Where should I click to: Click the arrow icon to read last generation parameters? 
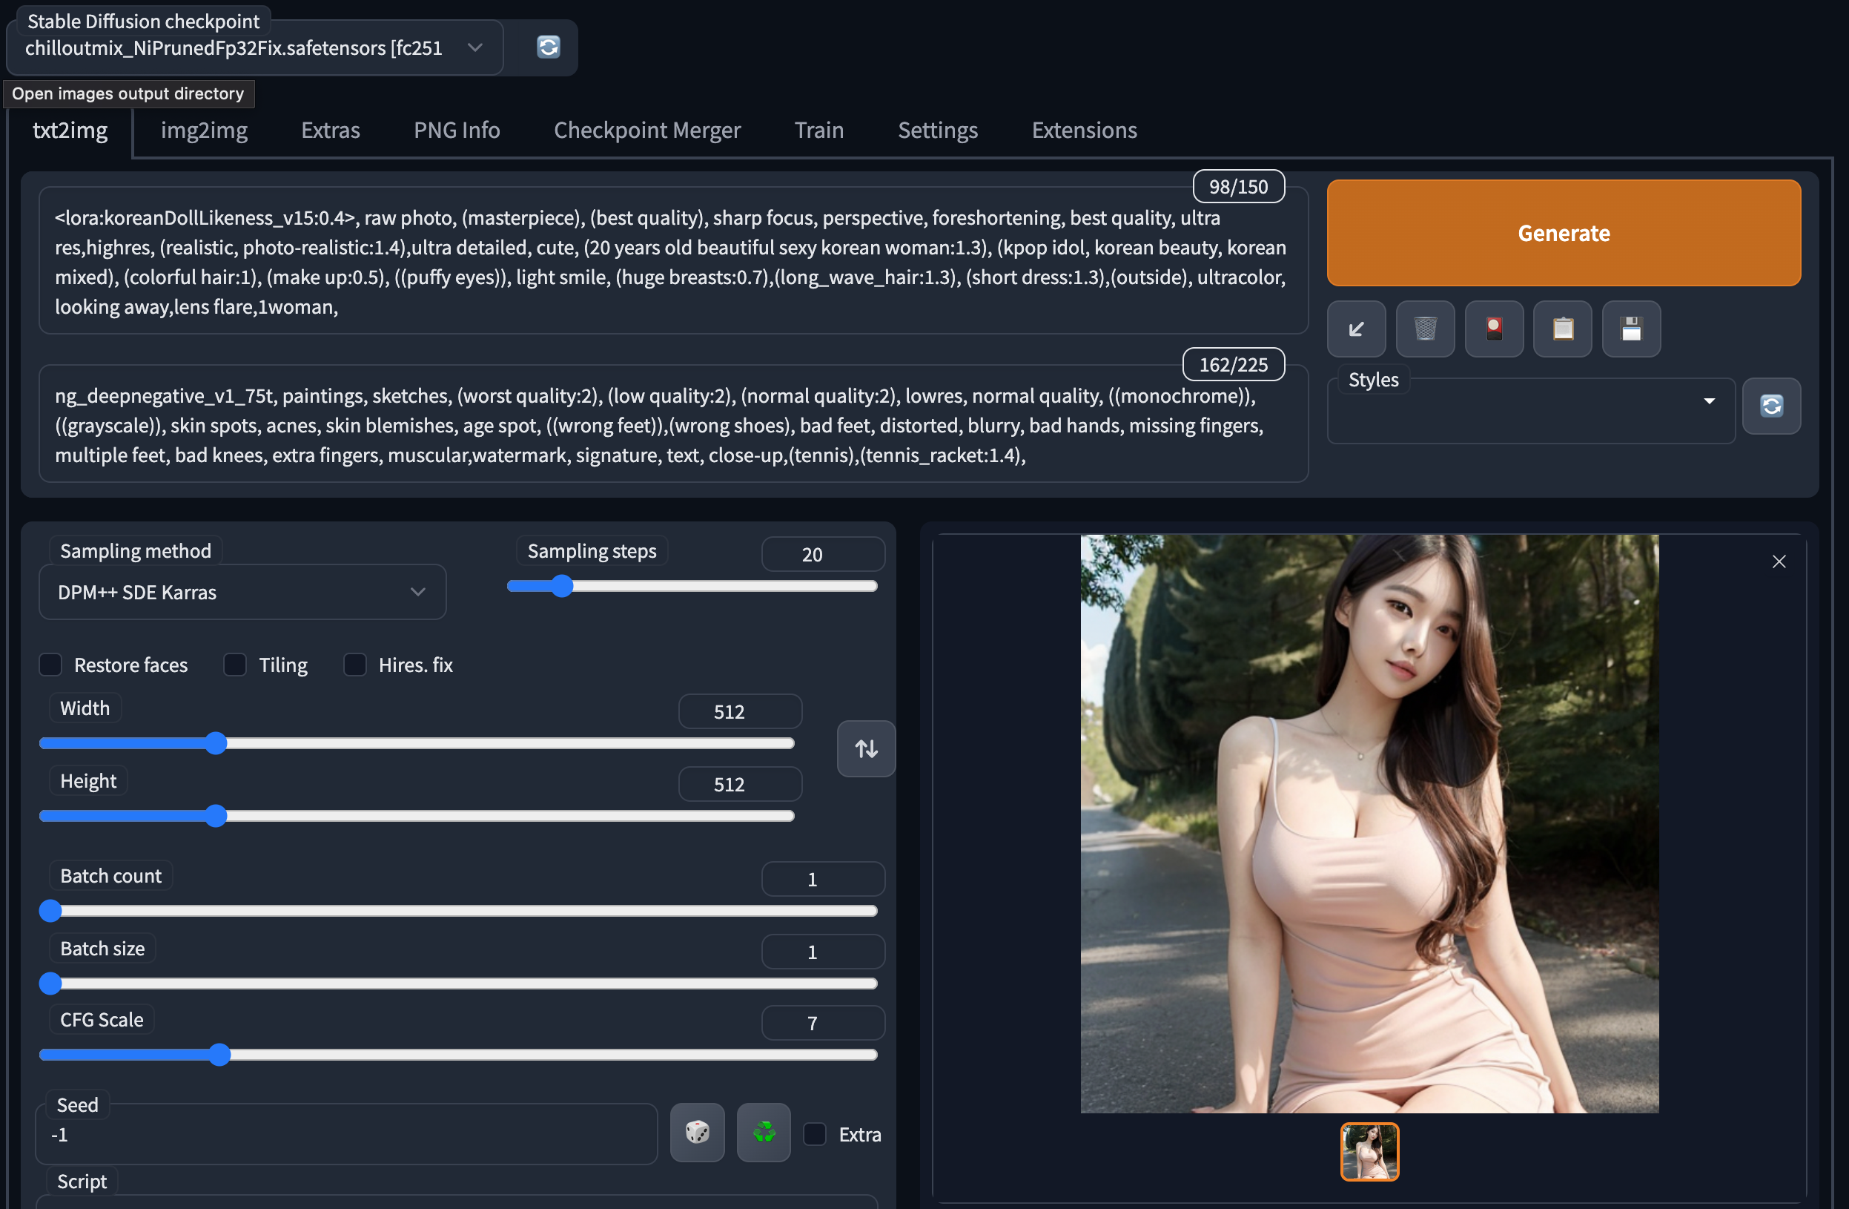tap(1356, 329)
